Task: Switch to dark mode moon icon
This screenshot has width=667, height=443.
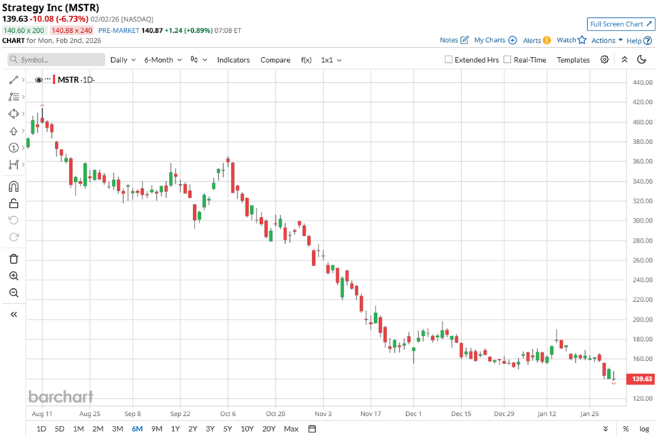Action: [641, 60]
